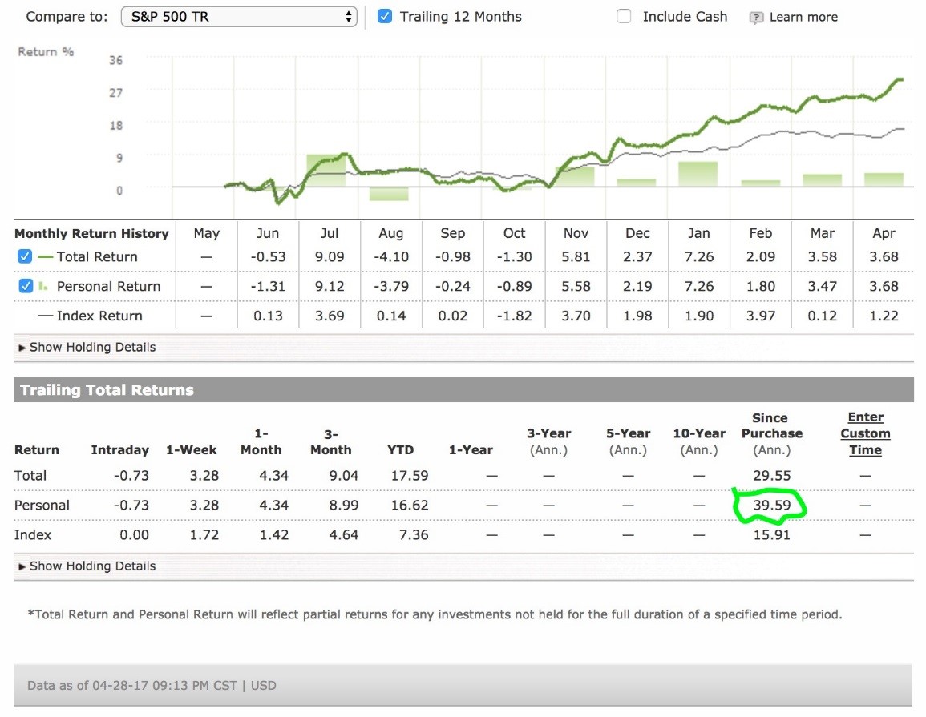Select the Total Since Purchase value 29.55
This screenshot has height=717, width=926.
(x=772, y=476)
